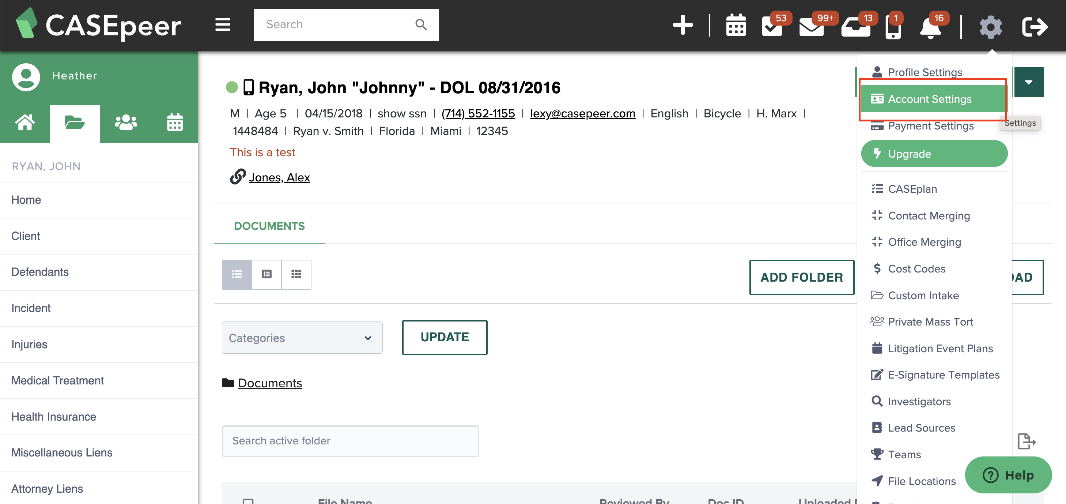Image resolution: width=1066 pixels, height=504 pixels.
Task: Click the ADD FOLDER button
Action: coord(802,277)
